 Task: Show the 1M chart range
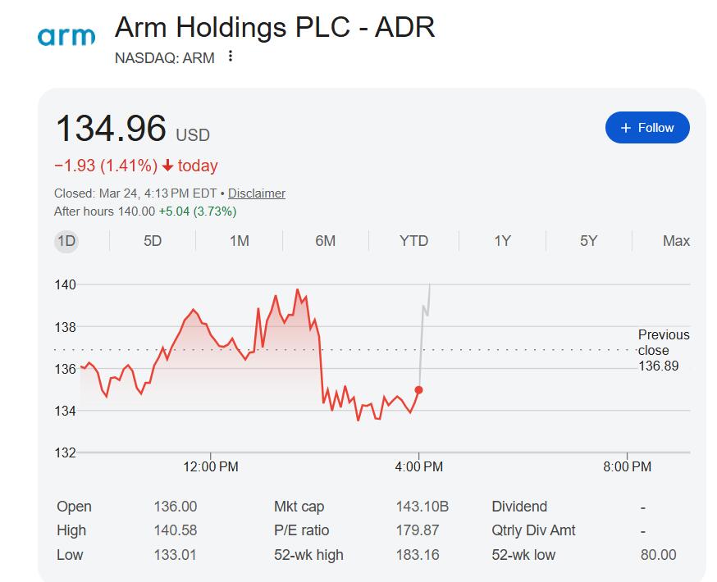tap(239, 241)
